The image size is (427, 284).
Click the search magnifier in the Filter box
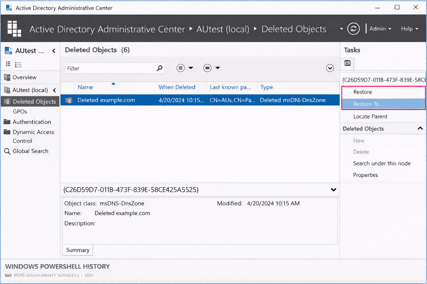point(159,68)
